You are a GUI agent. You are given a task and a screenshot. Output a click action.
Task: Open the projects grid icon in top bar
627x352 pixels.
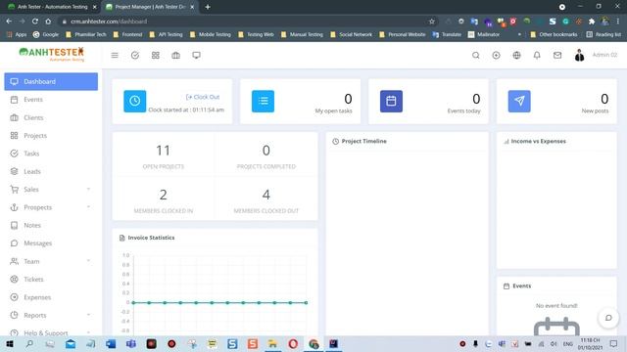tap(156, 55)
